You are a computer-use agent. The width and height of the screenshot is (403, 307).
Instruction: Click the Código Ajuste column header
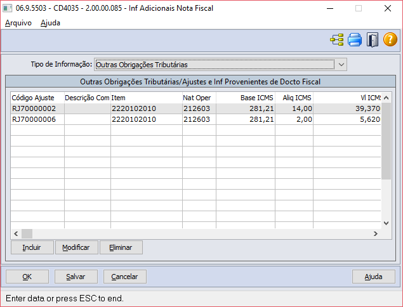click(37, 98)
